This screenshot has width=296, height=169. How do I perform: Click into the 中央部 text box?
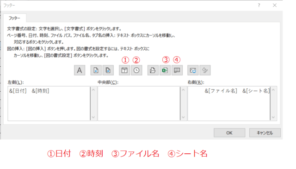[x=139, y=104]
